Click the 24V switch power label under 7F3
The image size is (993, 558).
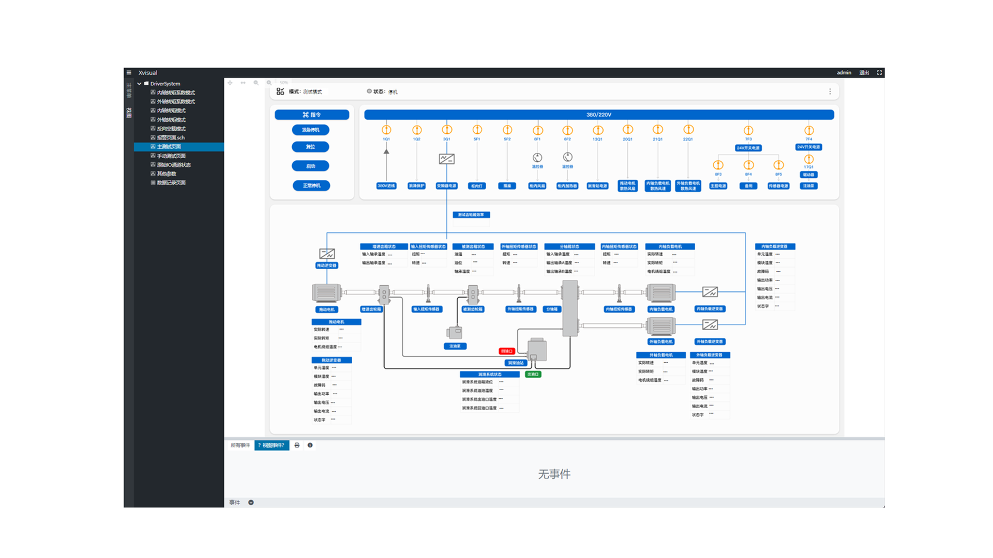click(x=748, y=148)
